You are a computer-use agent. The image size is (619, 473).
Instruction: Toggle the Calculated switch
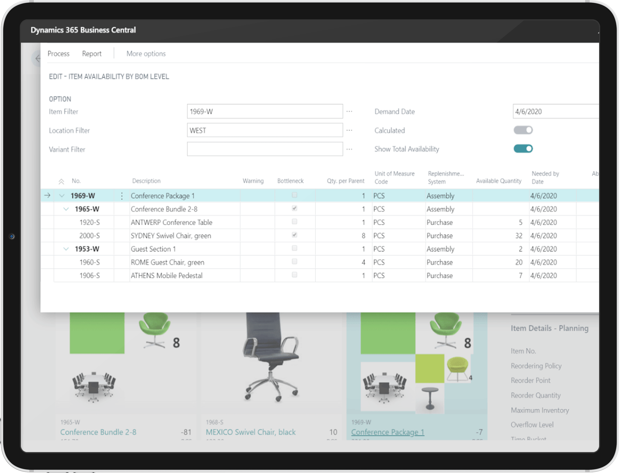523,130
